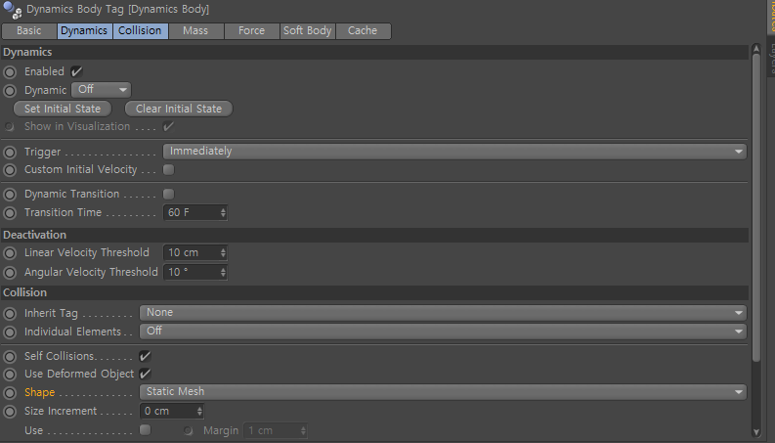The image size is (775, 443).
Task: Click the Set Initial State button
Action: pos(63,109)
